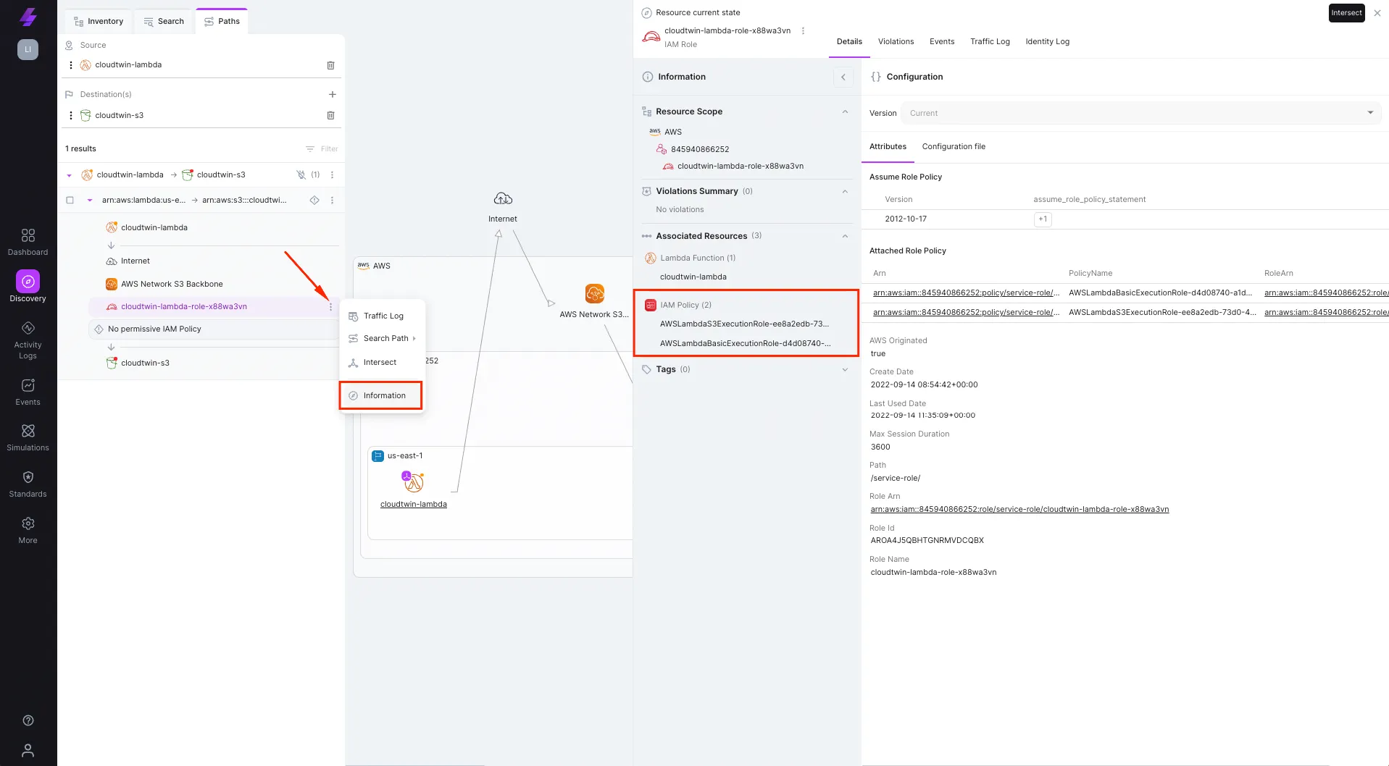Viewport: 1389px width, 766px height.
Task: Open the Standards sidebar icon
Action: tap(28, 484)
